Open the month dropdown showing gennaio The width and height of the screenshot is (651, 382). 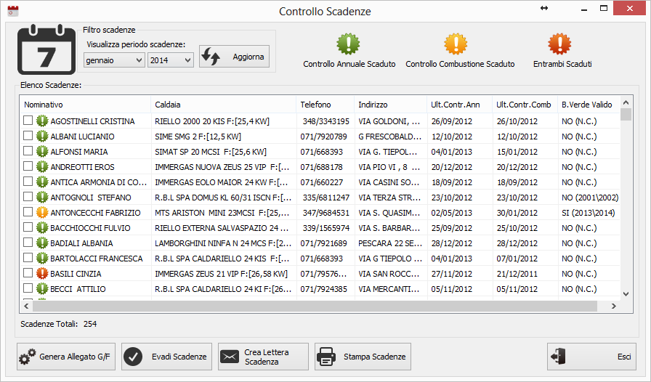coord(114,60)
